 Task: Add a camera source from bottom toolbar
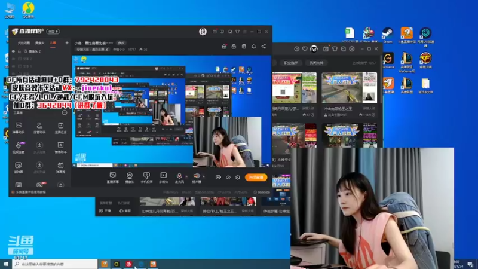coord(130,177)
